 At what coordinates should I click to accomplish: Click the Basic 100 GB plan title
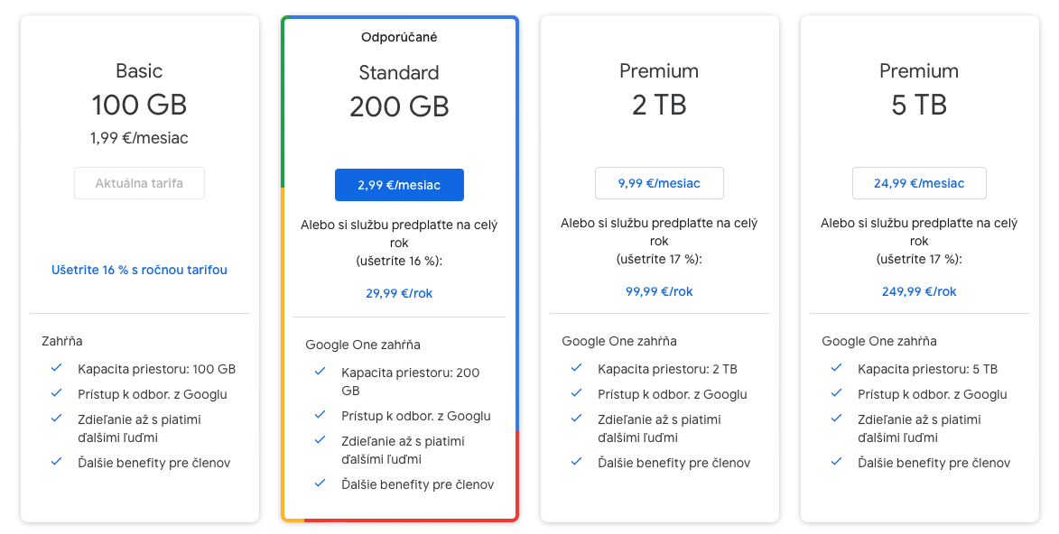[139, 90]
